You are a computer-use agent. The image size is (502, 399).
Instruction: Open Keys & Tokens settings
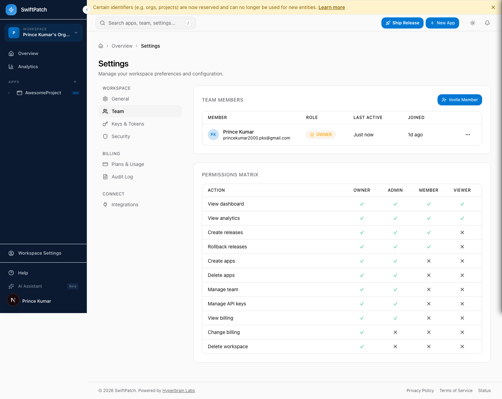128,124
